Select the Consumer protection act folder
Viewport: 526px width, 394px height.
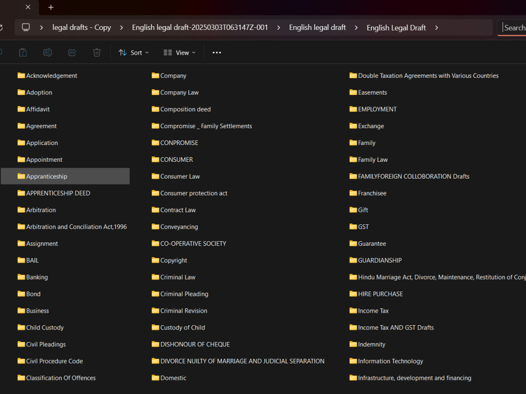194,193
